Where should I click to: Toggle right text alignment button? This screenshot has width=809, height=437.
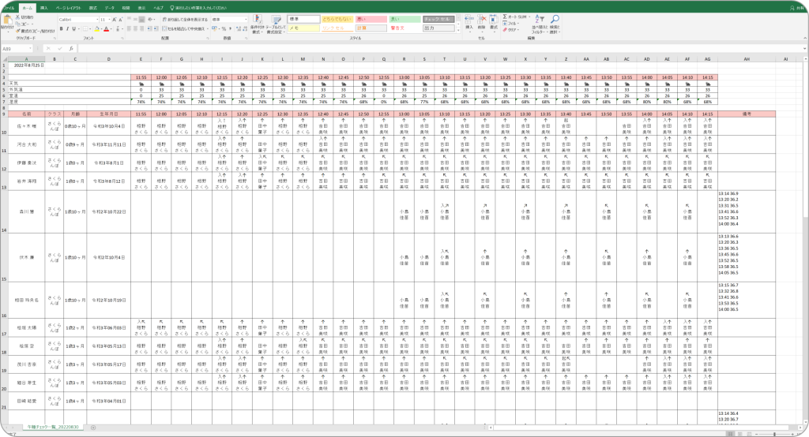click(141, 29)
